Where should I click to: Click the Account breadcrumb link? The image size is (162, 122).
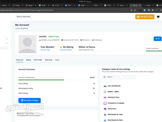pos(17,28)
